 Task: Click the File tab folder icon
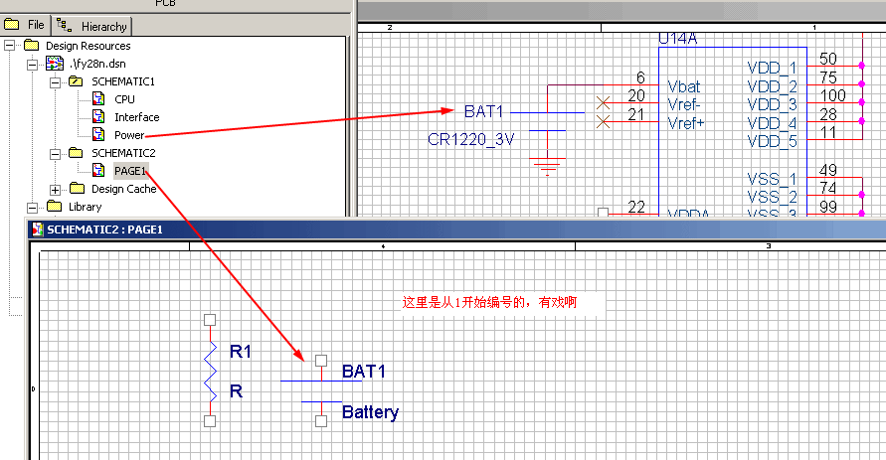click(12, 24)
